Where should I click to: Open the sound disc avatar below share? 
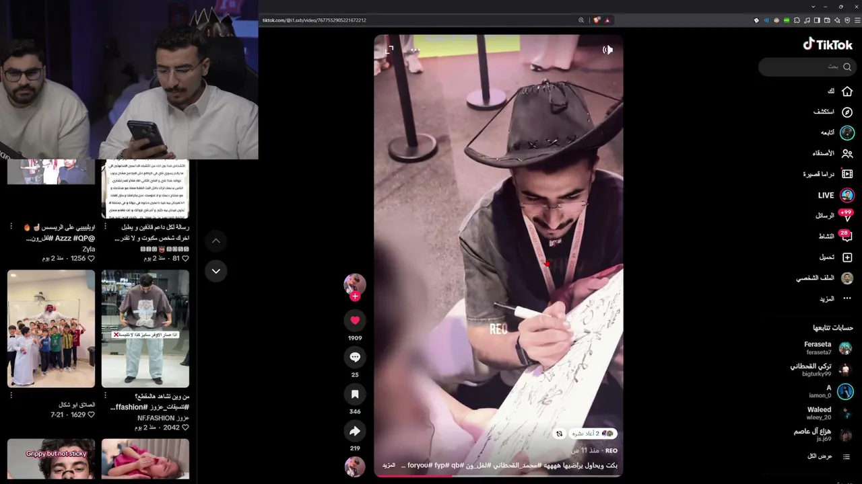point(355,466)
